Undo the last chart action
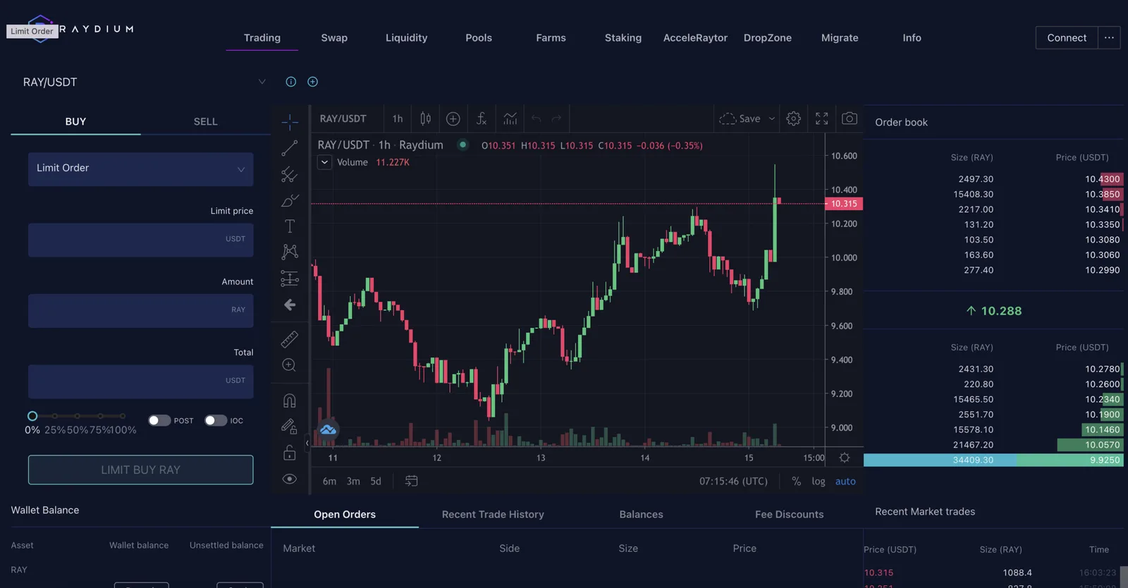This screenshot has height=588, width=1128. (x=537, y=118)
